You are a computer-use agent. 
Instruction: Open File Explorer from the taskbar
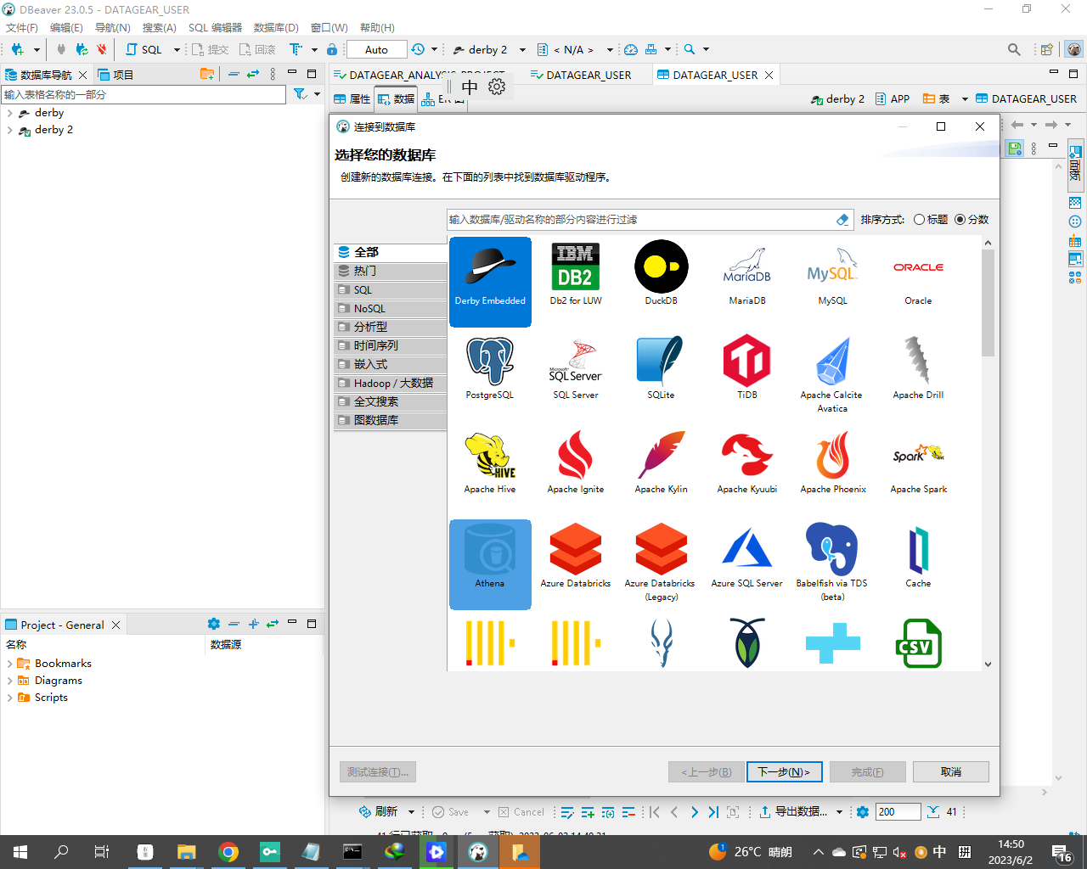coord(186,852)
